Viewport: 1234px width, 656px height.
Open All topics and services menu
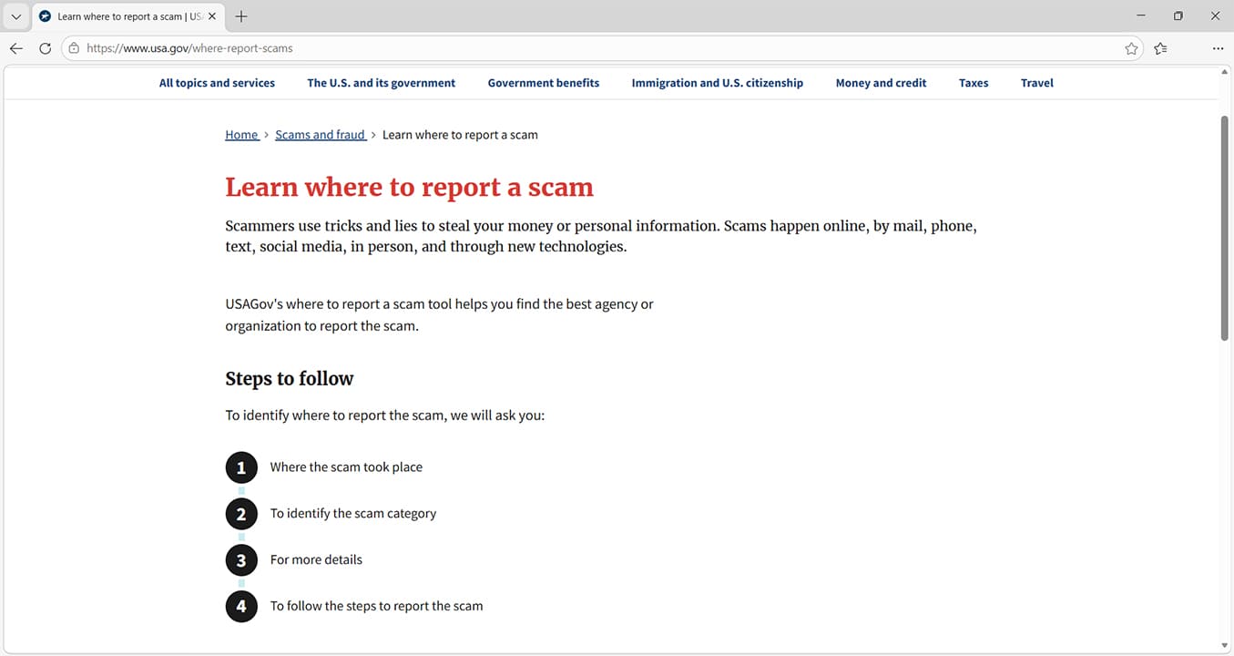(x=217, y=83)
